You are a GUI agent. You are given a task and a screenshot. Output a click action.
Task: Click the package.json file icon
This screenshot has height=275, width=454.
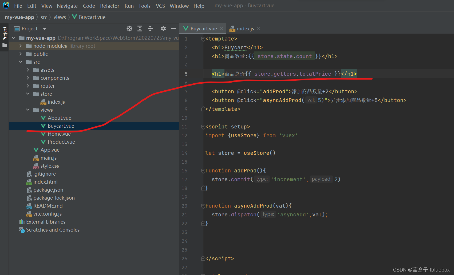(x=29, y=190)
